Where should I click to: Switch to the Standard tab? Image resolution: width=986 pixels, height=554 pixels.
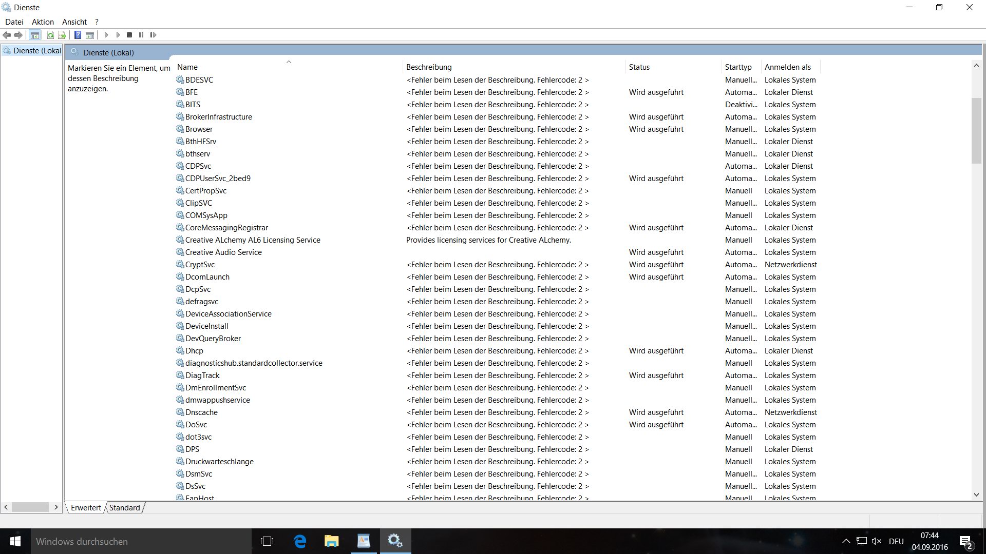(x=124, y=507)
